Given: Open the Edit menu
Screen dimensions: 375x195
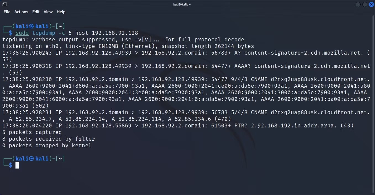Looking at the screenshot, I should point(36,12).
